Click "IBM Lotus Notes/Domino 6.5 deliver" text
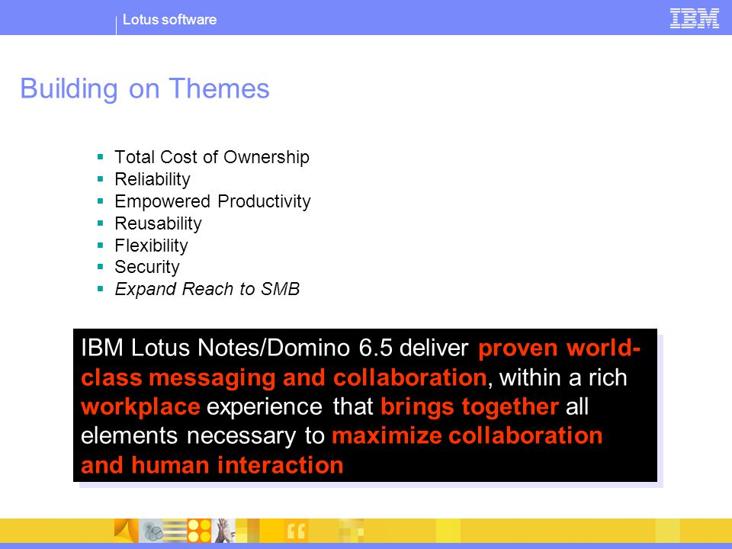This screenshot has width=732, height=549. 274,348
